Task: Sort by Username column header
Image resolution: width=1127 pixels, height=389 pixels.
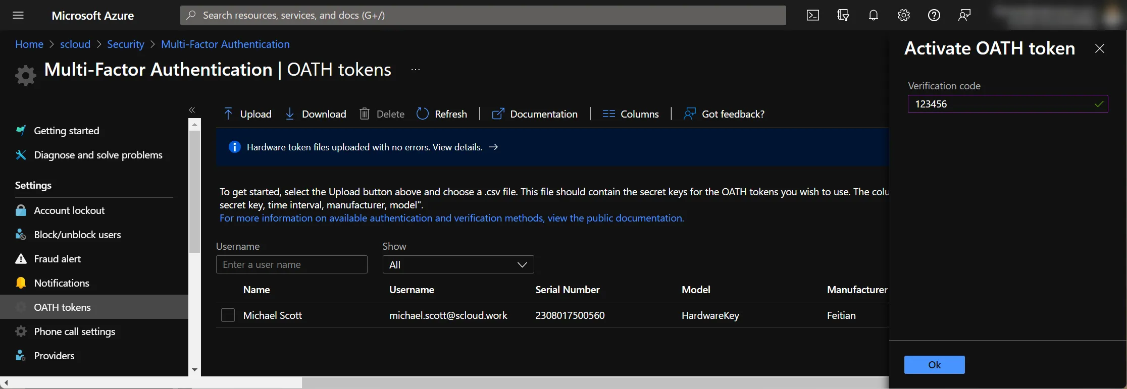Action: [412, 290]
